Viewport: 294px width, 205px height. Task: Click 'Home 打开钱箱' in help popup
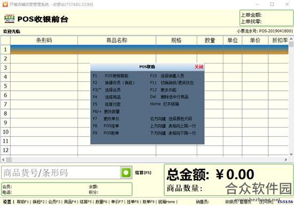(x=165, y=104)
